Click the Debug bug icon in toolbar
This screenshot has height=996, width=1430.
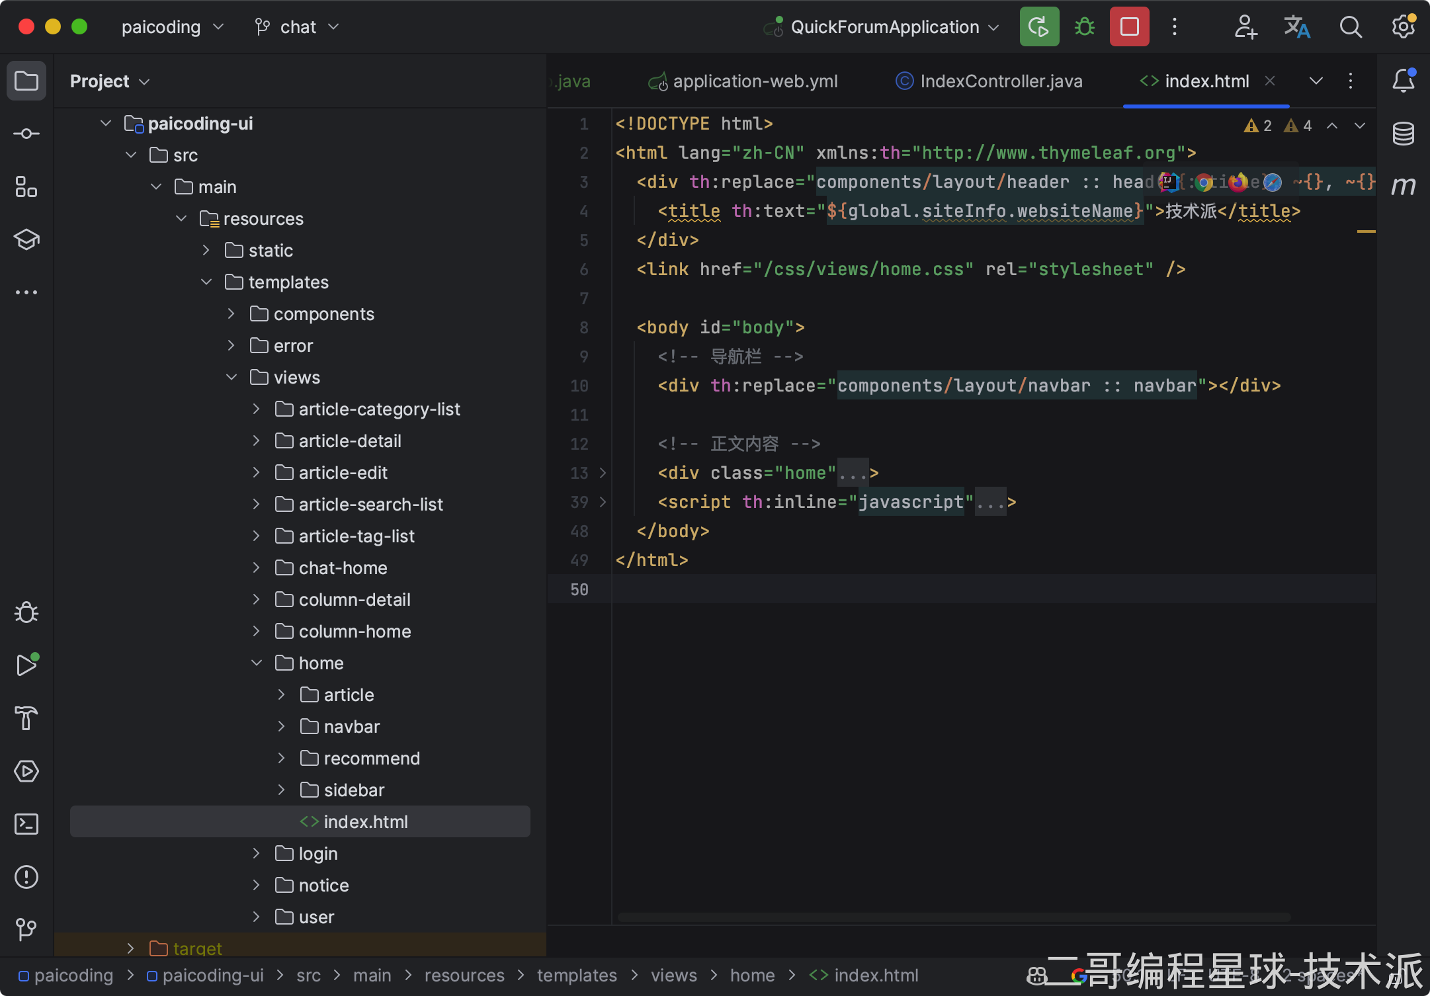coord(1085,27)
